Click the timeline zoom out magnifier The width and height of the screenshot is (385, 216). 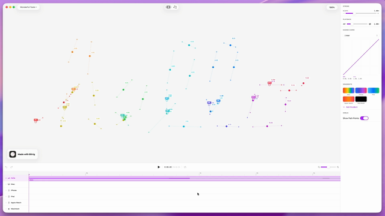click(319, 167)
